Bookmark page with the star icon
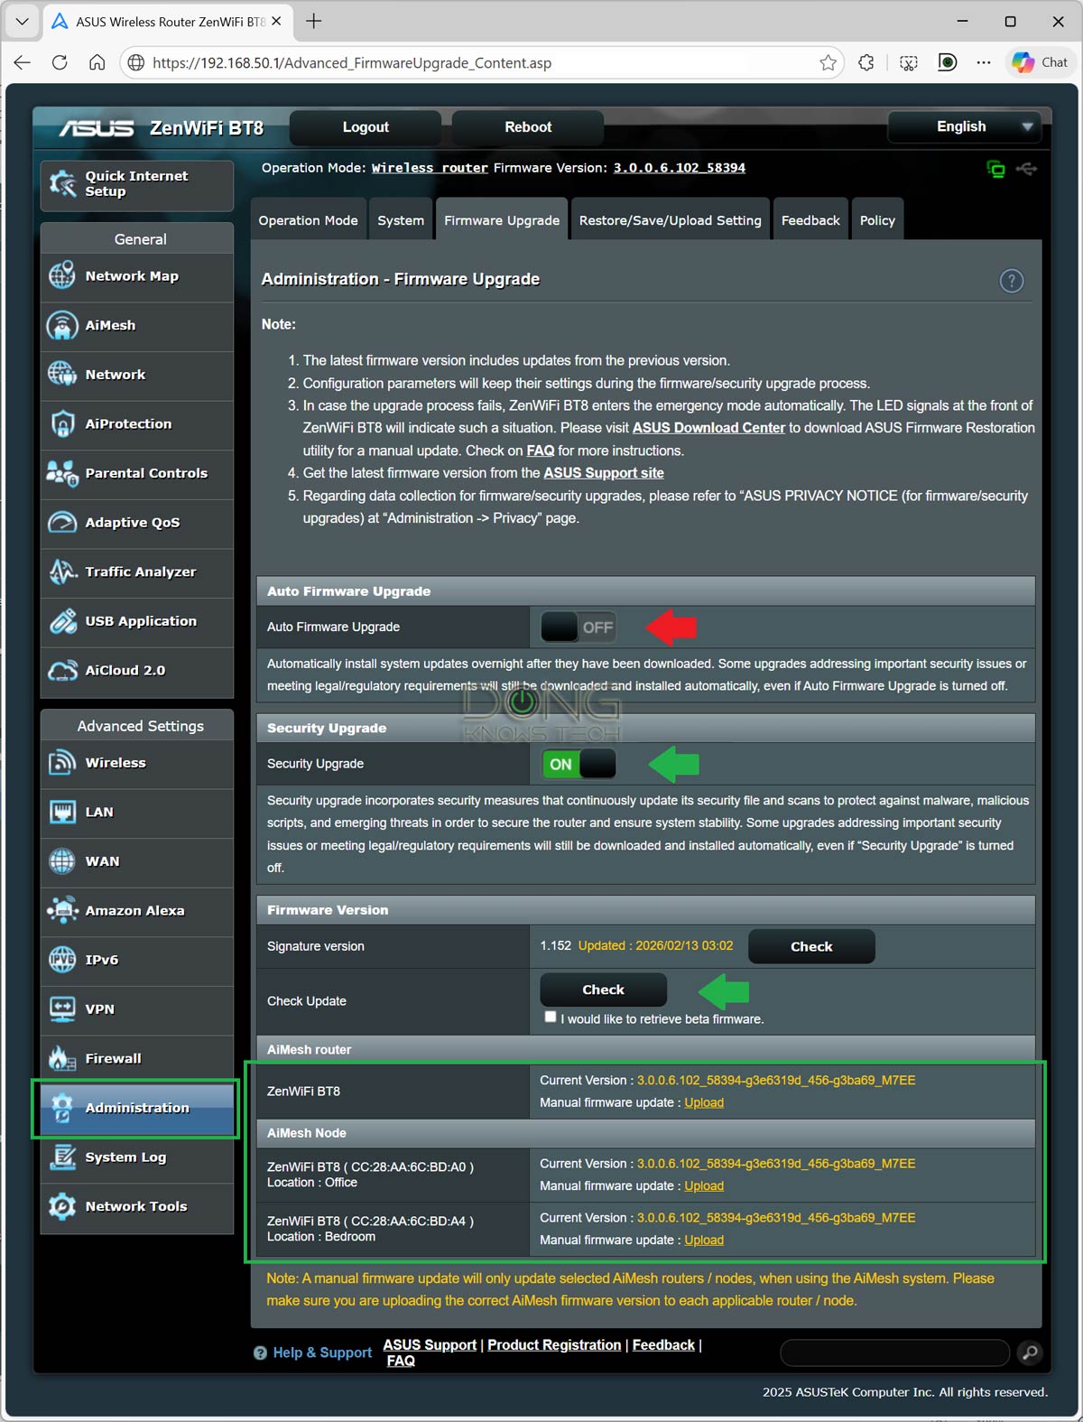 [828, 62]
